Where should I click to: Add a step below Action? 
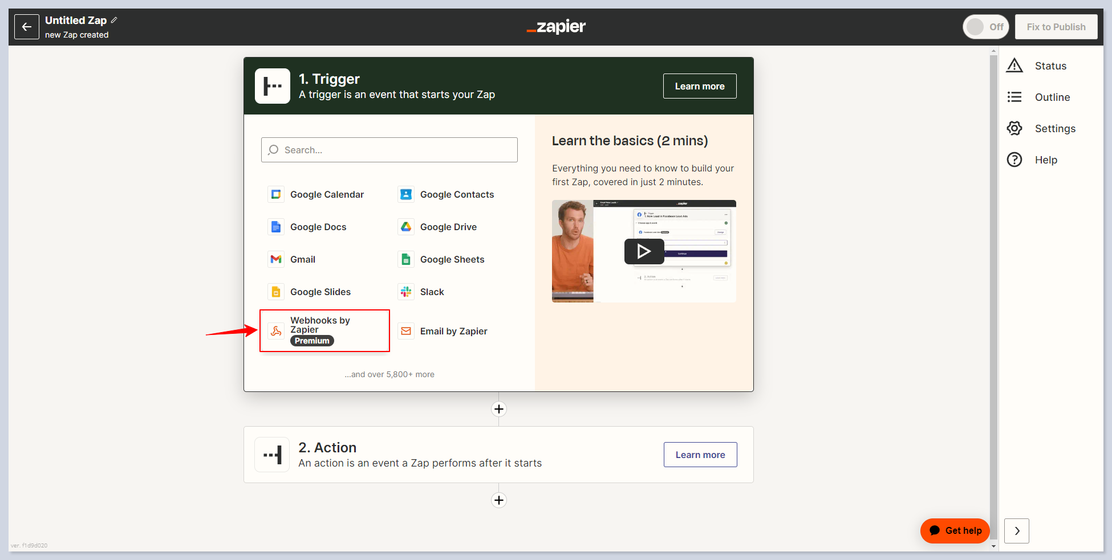point(499,500)
